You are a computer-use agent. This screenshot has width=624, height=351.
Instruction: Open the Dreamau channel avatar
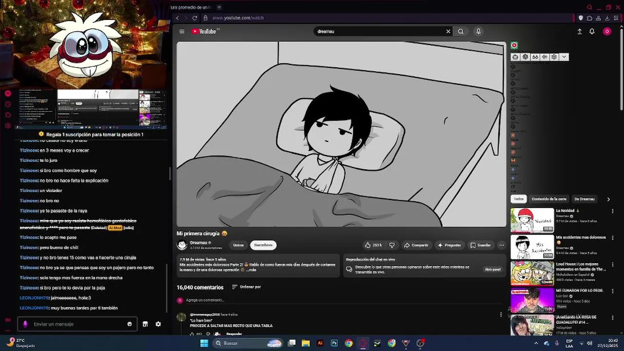click(182, 245)
